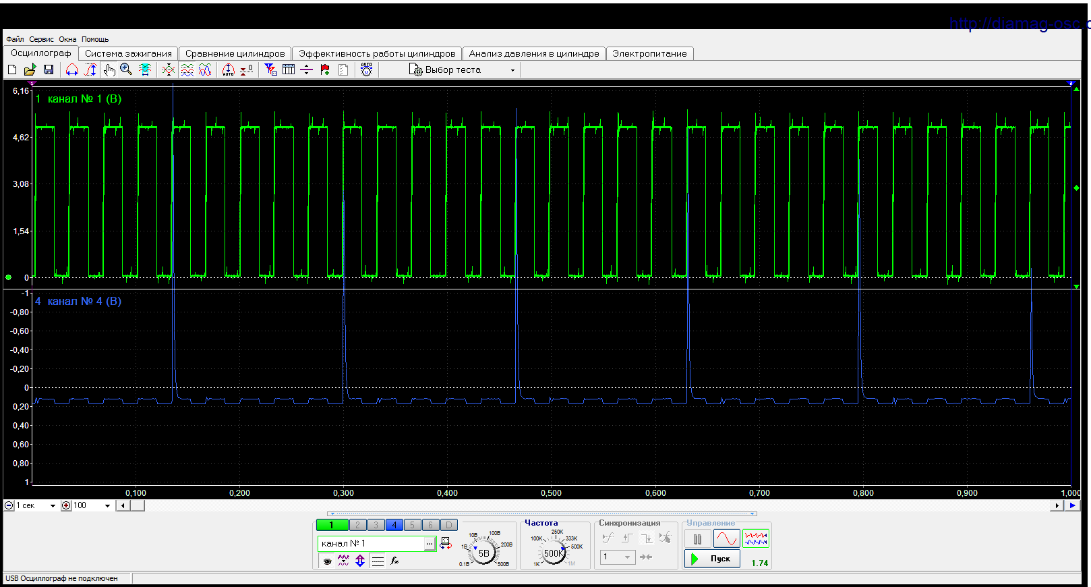
Task: Switch to Электропитание tab
Action: click(649, 53)
